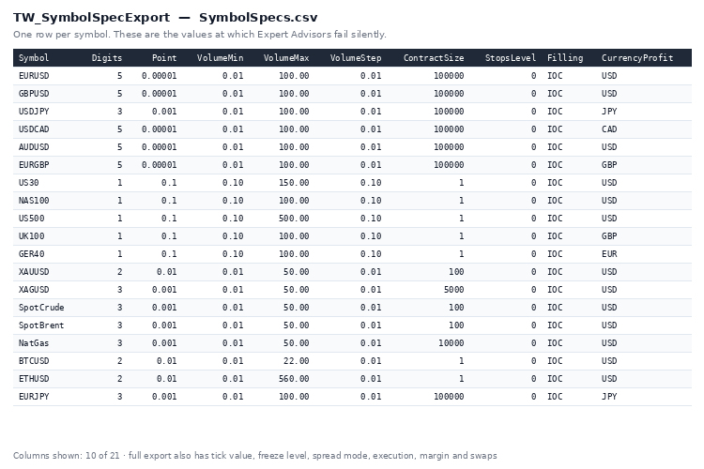The image size is (704, 469).
Task: Select the GER40 symbol cell
Action: 31,254
